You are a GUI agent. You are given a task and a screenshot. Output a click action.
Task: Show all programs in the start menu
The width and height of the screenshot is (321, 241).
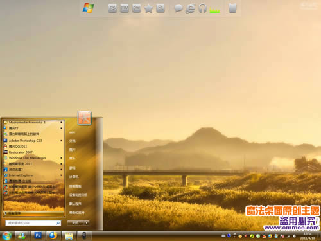(x=34, y=213)
